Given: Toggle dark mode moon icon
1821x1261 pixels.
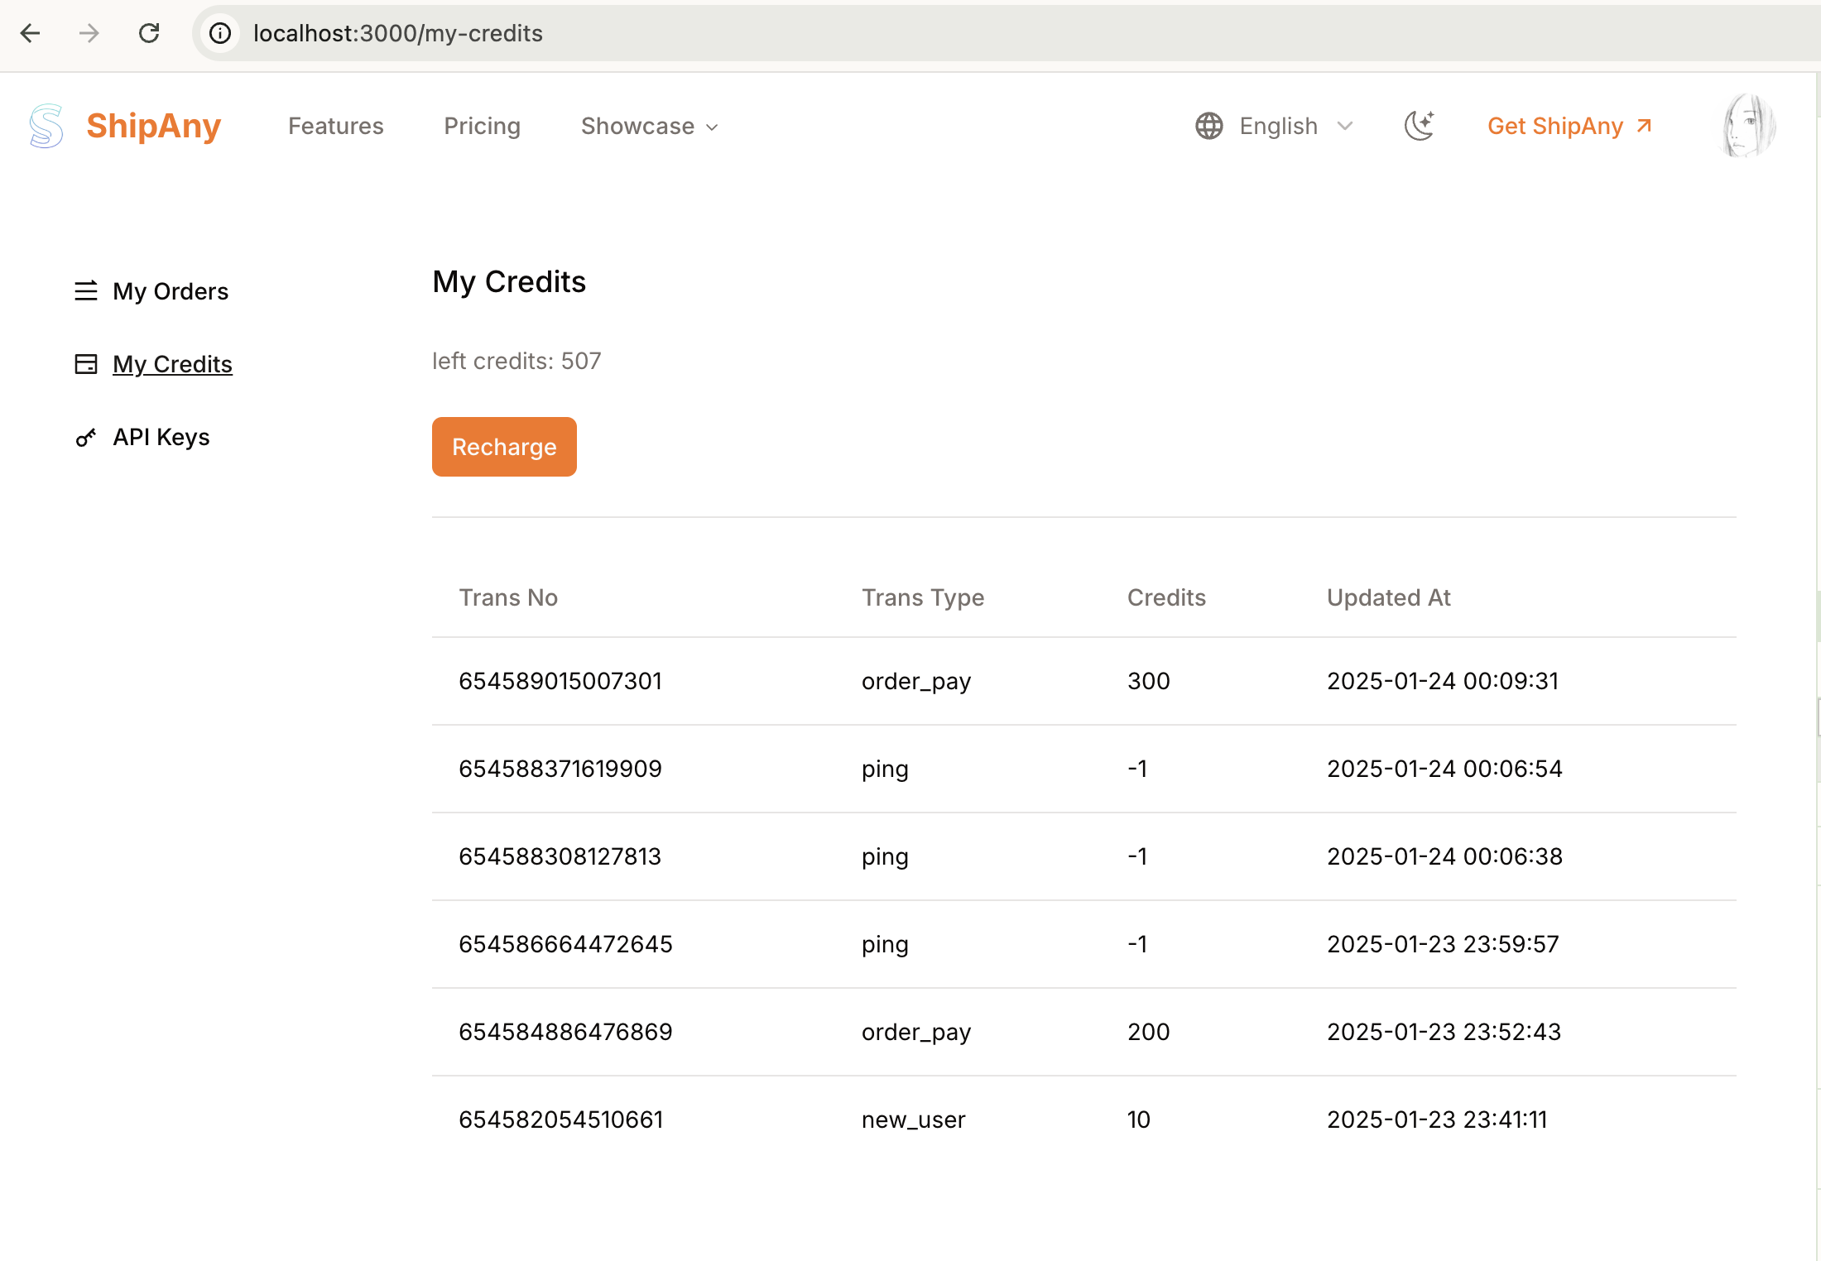Looking at the screenshot, I should [1420, 126].
